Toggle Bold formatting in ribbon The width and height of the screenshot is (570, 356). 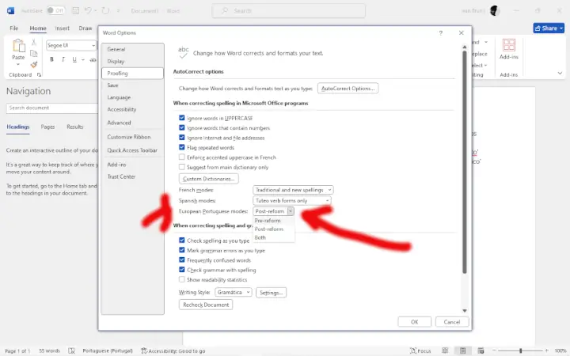pos(51,59)
